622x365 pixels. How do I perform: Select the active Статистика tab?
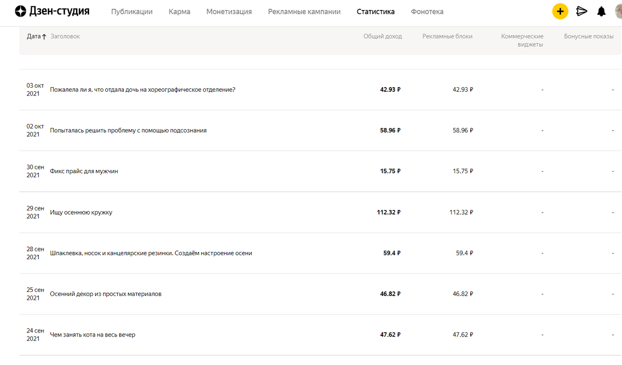375,11
